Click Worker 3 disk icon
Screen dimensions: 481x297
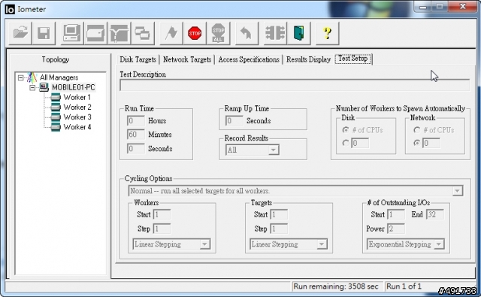56,117
